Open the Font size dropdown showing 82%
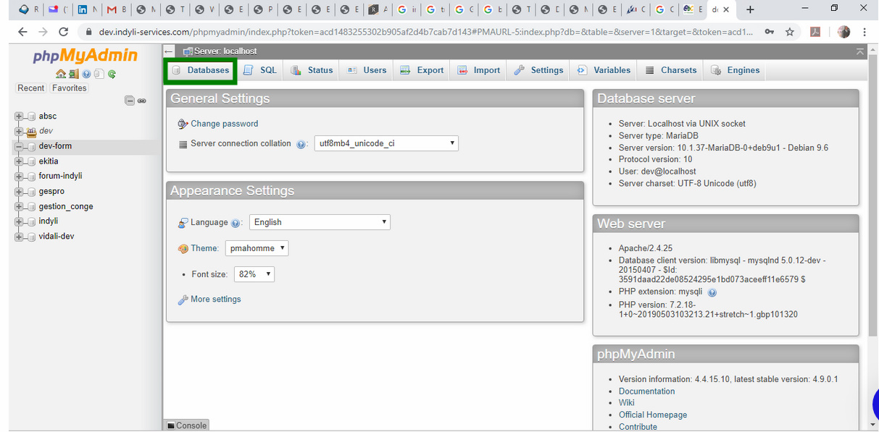The image size is (879, 432). 254,274
